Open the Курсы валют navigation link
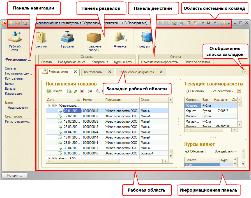This screenshot has height=198, width=251. point(14,94)
